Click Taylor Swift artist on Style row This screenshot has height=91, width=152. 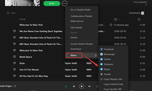(71, 63)
